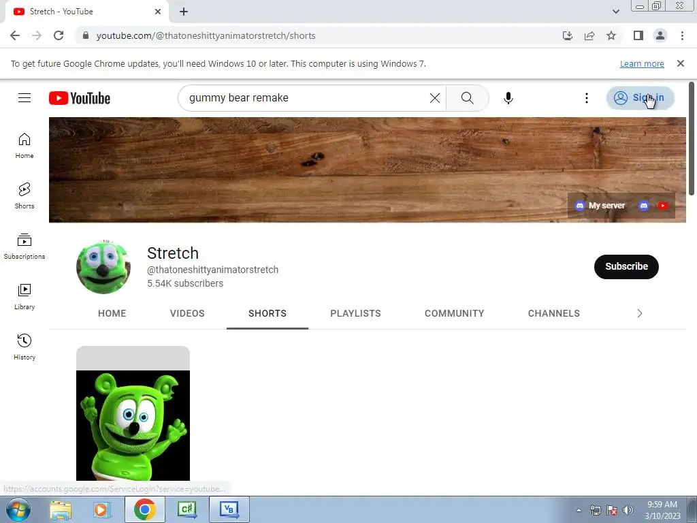This screenshot has height=523, width=697.
Task: Click the page vertical scrollbar
Action: (x=692, y=138)
